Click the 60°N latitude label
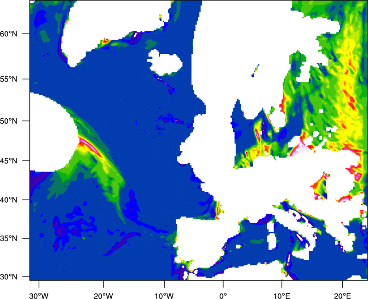The width and height of the screenshot is (368, 299). (18, 34)
